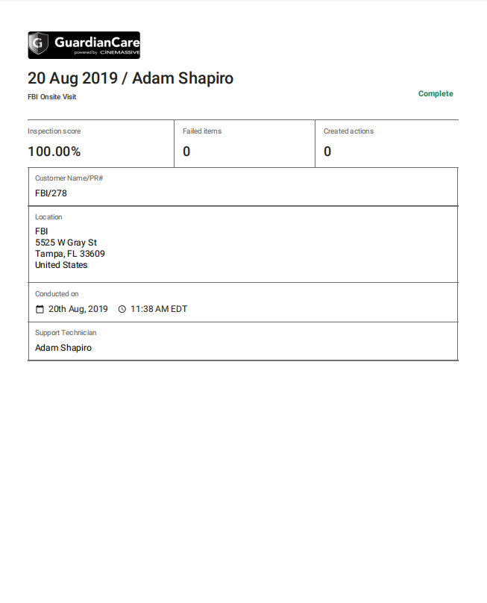Click the calendar icon beside the date

point(40,309)
